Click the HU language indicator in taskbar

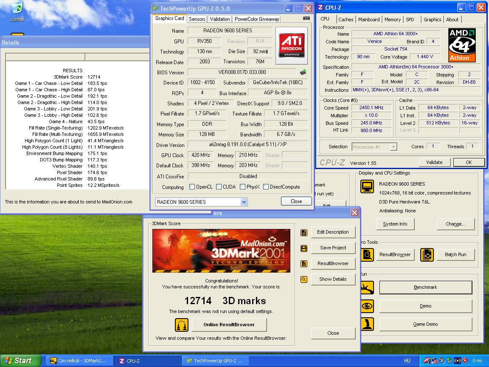pyautogui.click(x=407, y=361)
